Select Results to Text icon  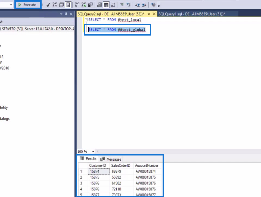coord(100,5)
